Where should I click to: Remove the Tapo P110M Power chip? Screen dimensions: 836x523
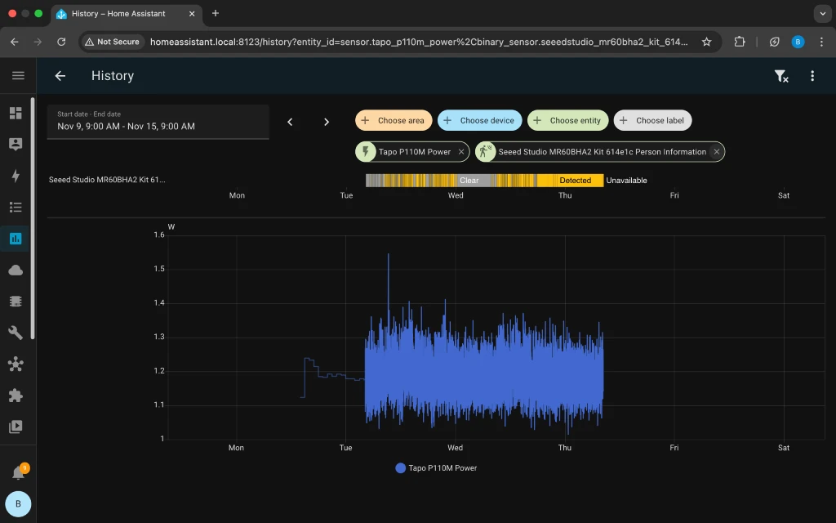click(461, 152)
